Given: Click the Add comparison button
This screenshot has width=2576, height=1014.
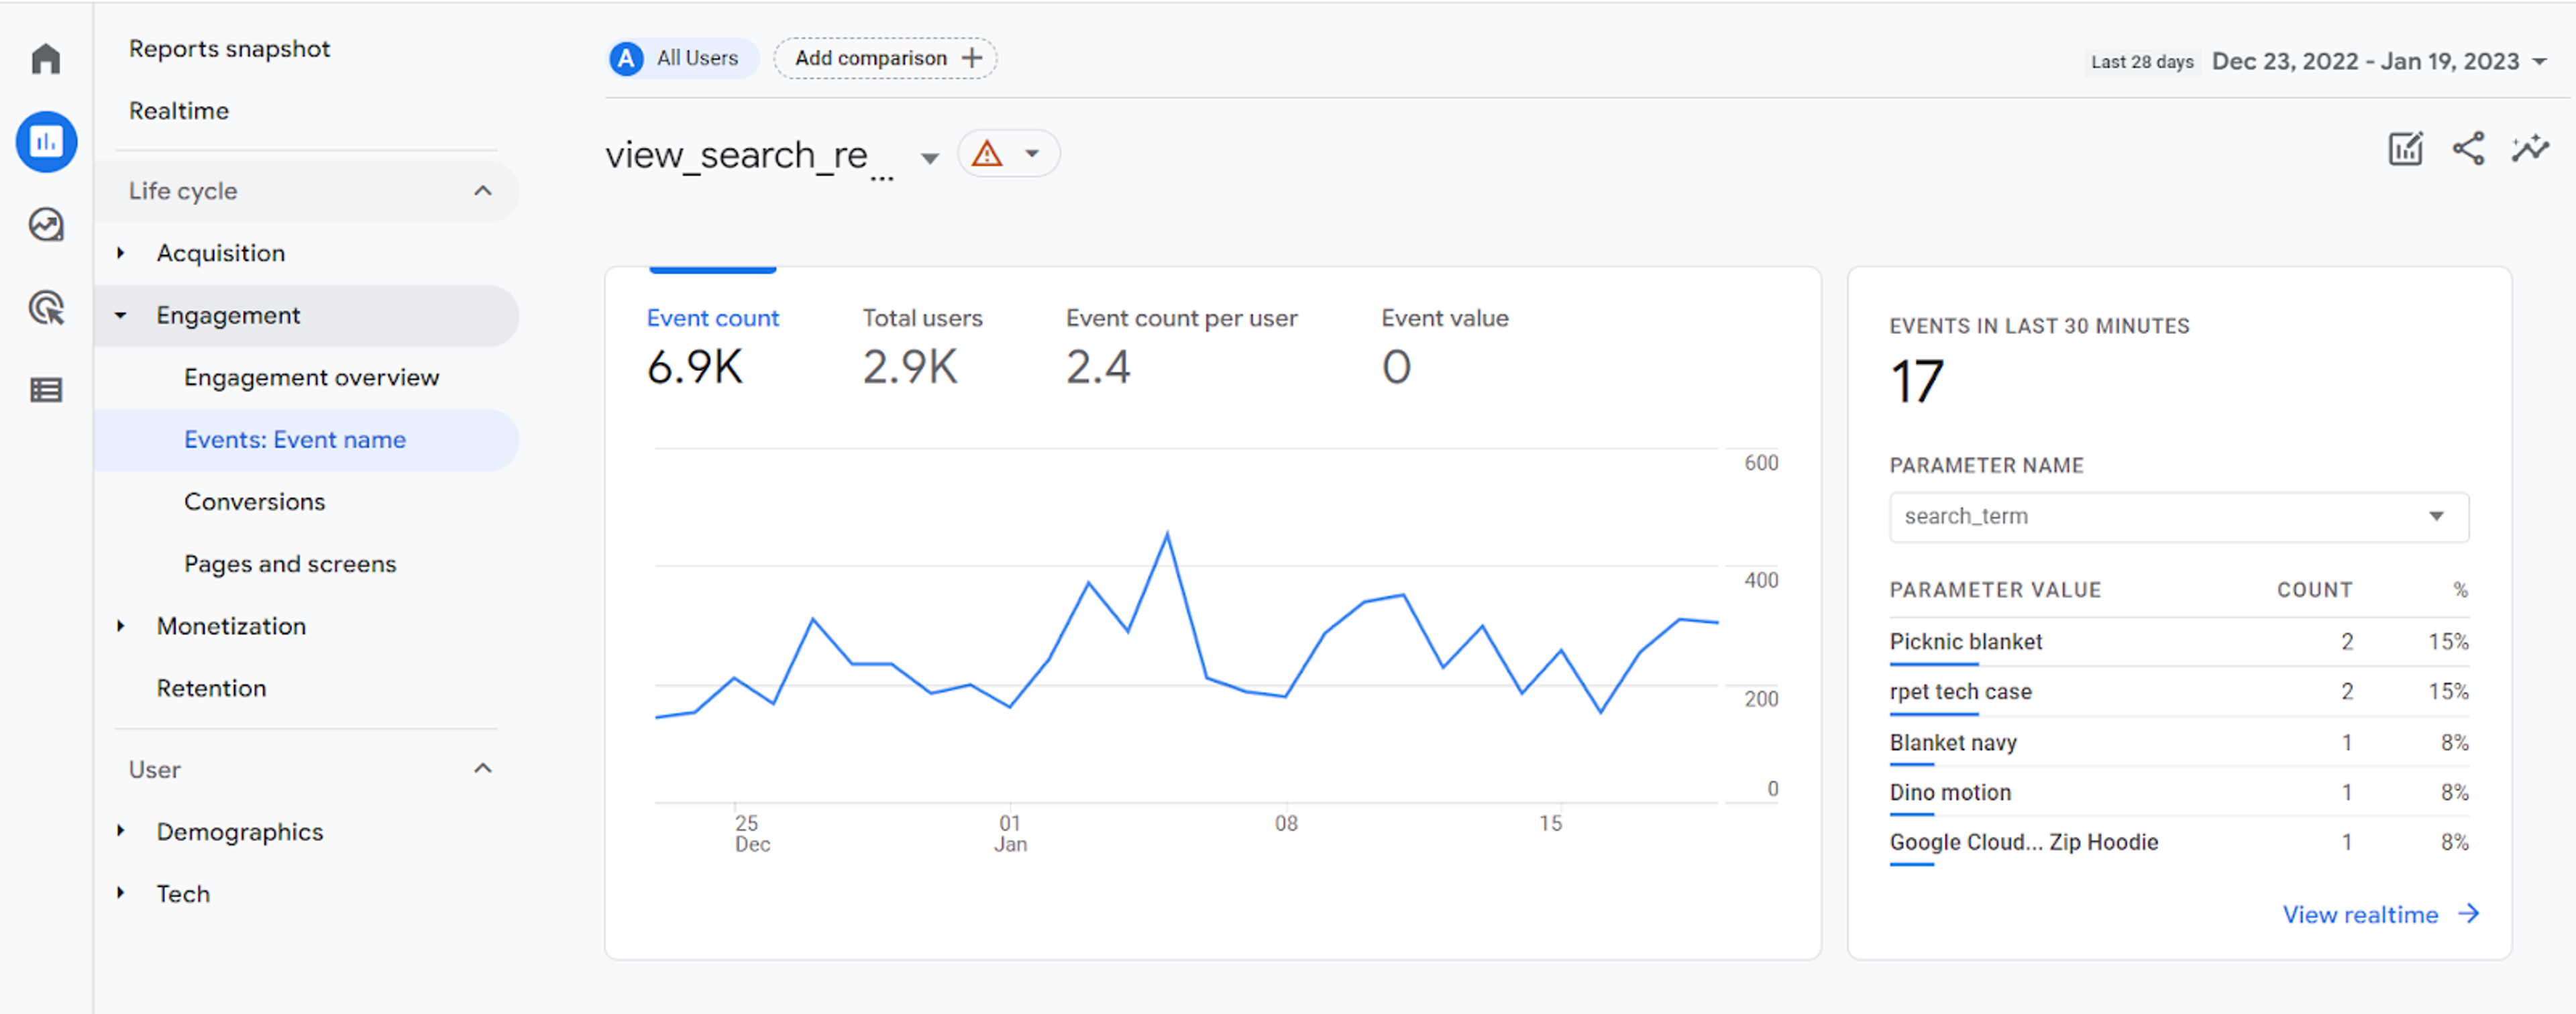Looking at the screenshot, I should (885, 59).
